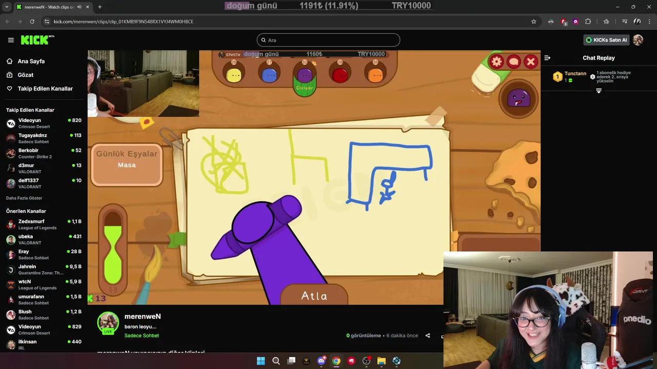Open merenweN channel avatar

coord(108,323)
